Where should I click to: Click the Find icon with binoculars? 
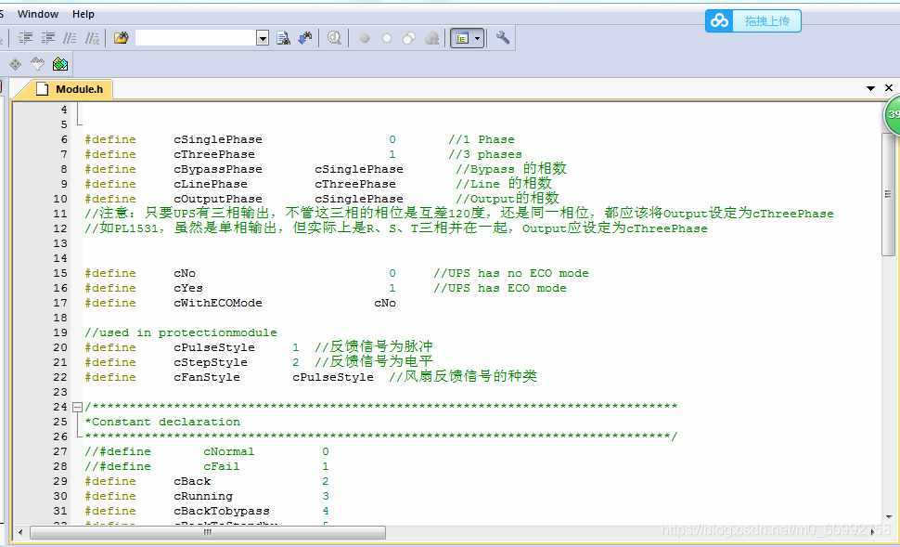tap(283, 38)
